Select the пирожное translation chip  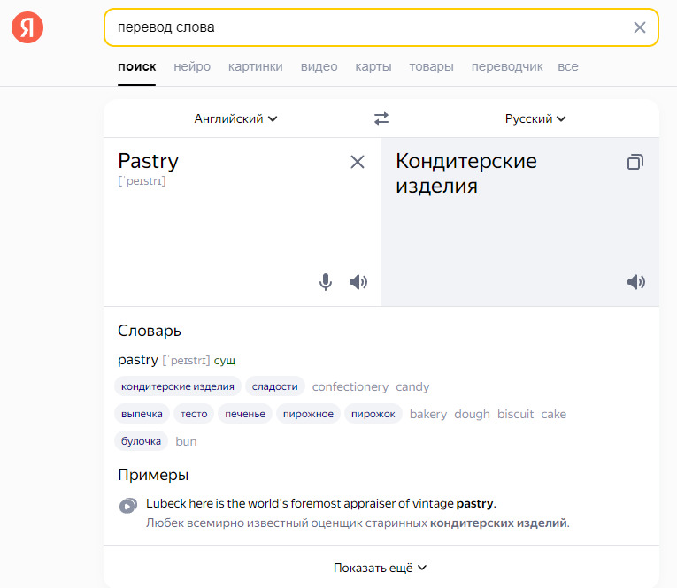(x=308, y=414)
